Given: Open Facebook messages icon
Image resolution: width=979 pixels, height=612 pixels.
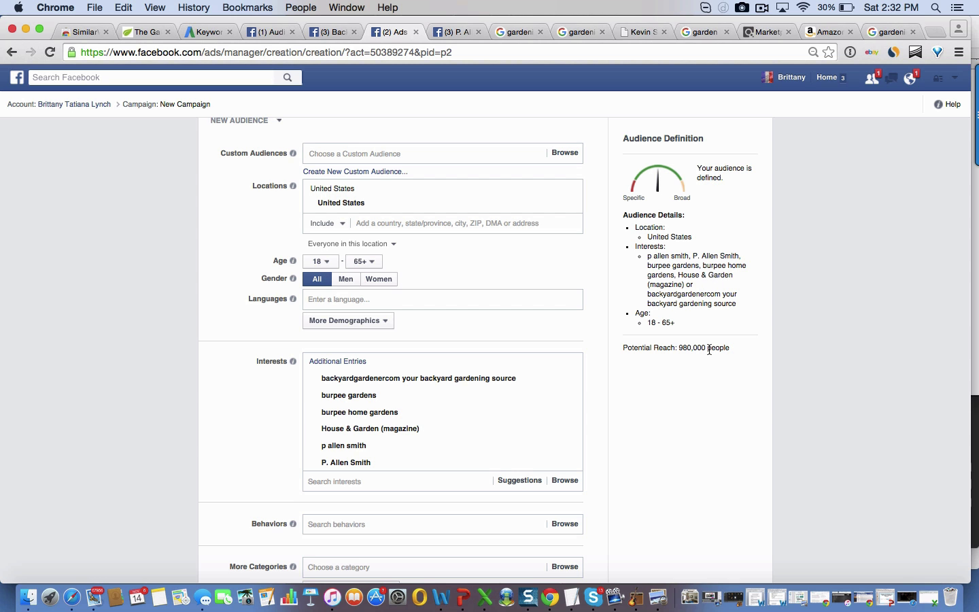Looking at the screenshot, I should (x=891, y=78).
